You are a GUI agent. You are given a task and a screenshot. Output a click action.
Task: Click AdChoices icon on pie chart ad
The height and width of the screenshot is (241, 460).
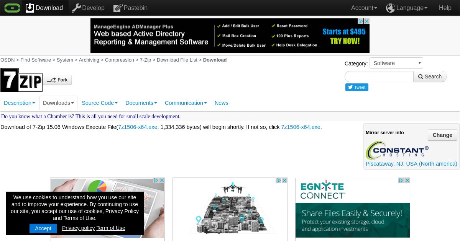point(156,181)
